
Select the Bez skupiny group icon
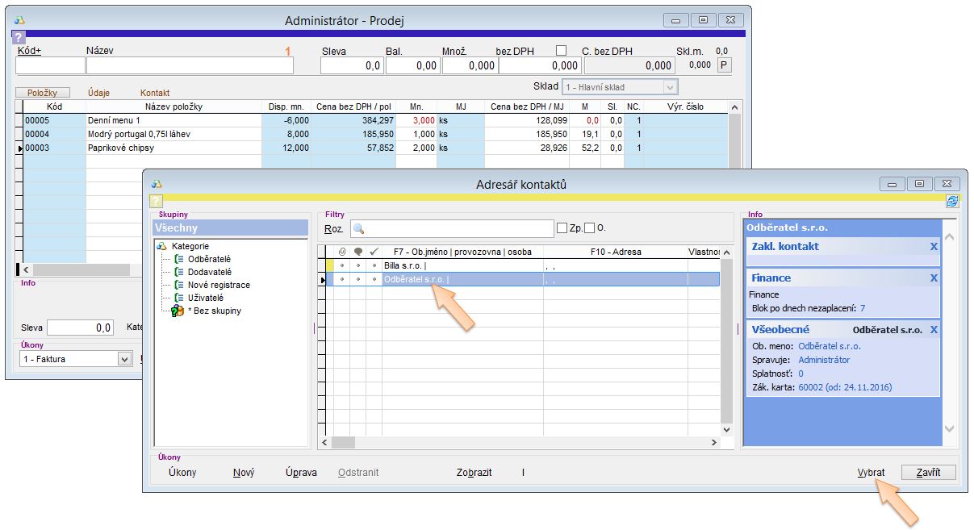pos(178,311)
